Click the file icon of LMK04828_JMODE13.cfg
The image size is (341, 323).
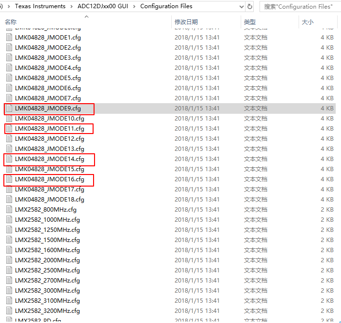(x=9, y=148)
